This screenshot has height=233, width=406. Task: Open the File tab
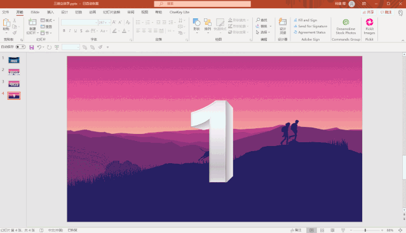[x=6, y=12]
